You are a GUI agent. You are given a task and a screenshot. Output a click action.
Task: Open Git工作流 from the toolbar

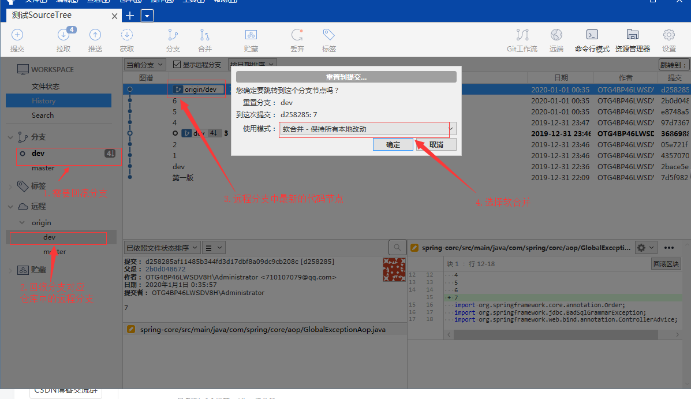(522, 40)
